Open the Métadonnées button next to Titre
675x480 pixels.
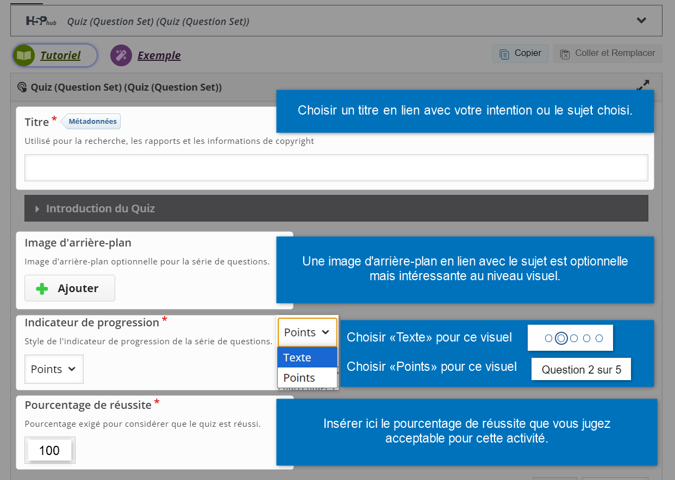[x=92, y=122]
